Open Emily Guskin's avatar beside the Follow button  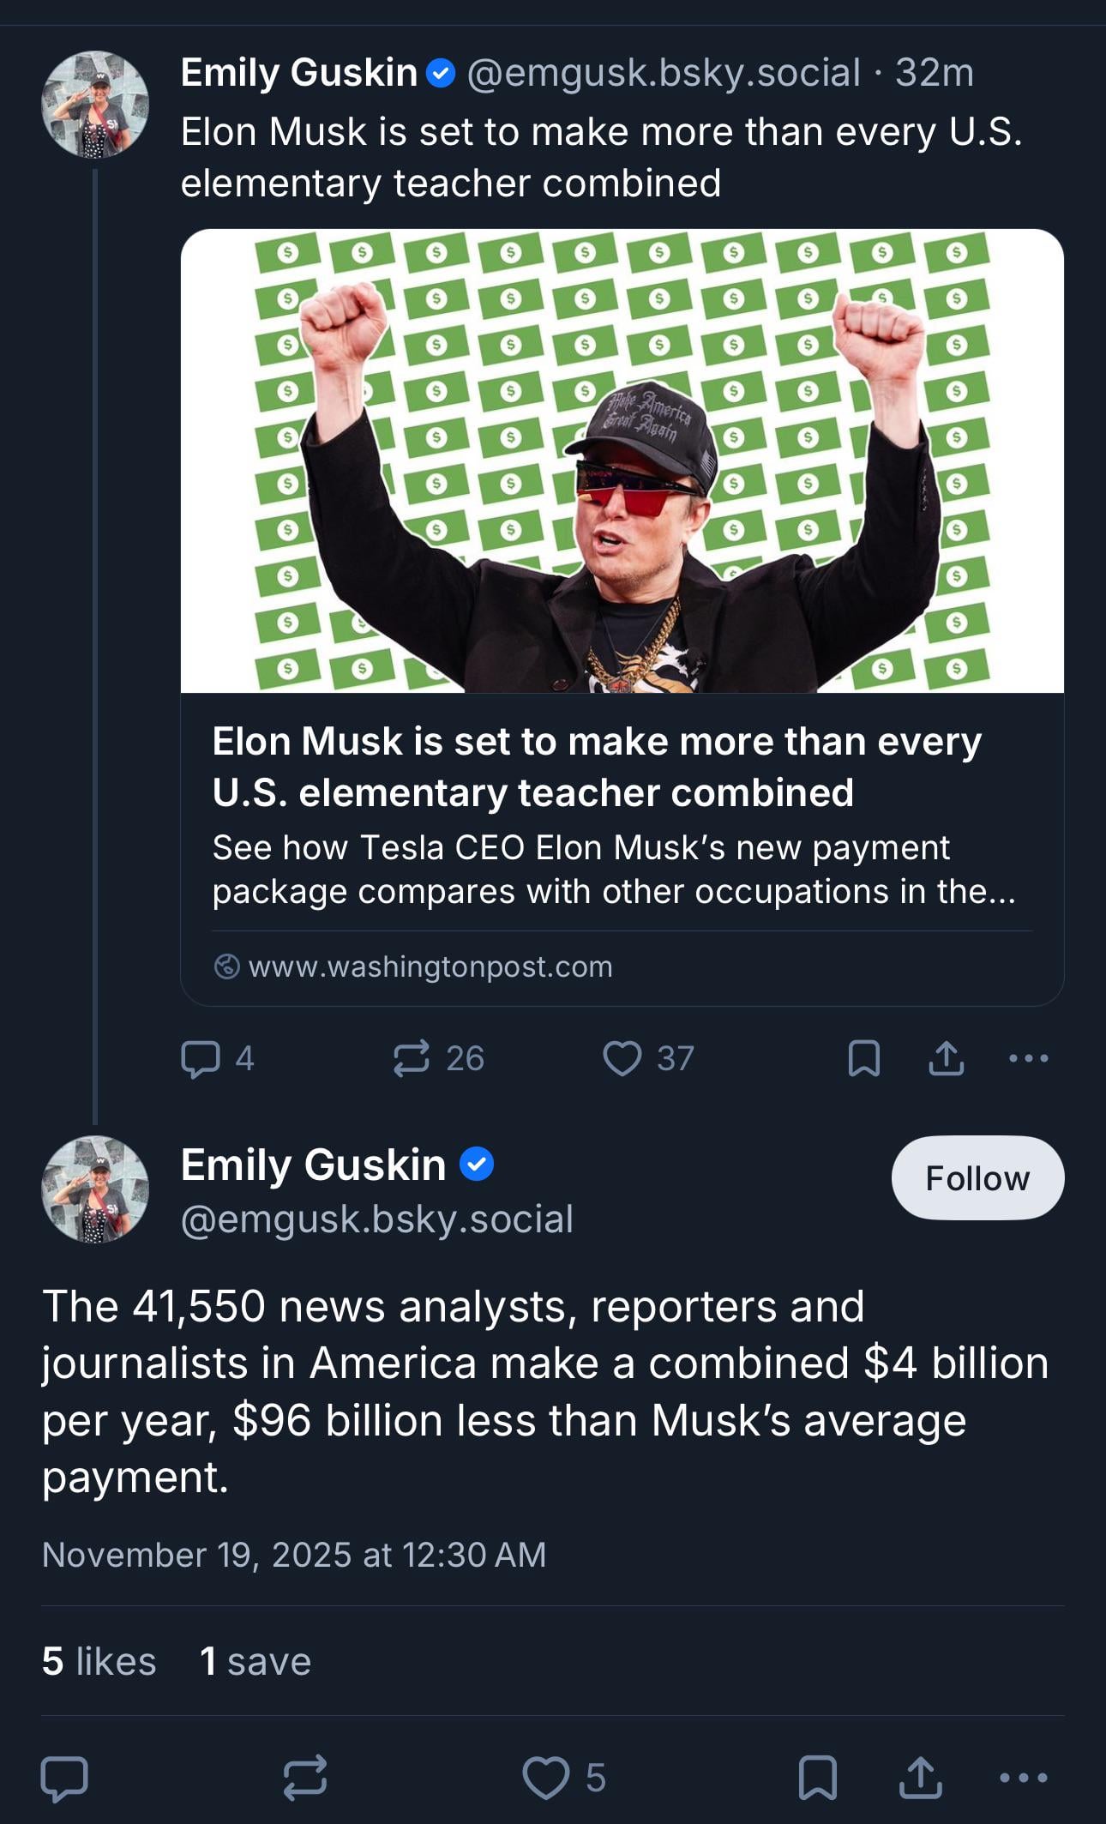click(95, 1189)
